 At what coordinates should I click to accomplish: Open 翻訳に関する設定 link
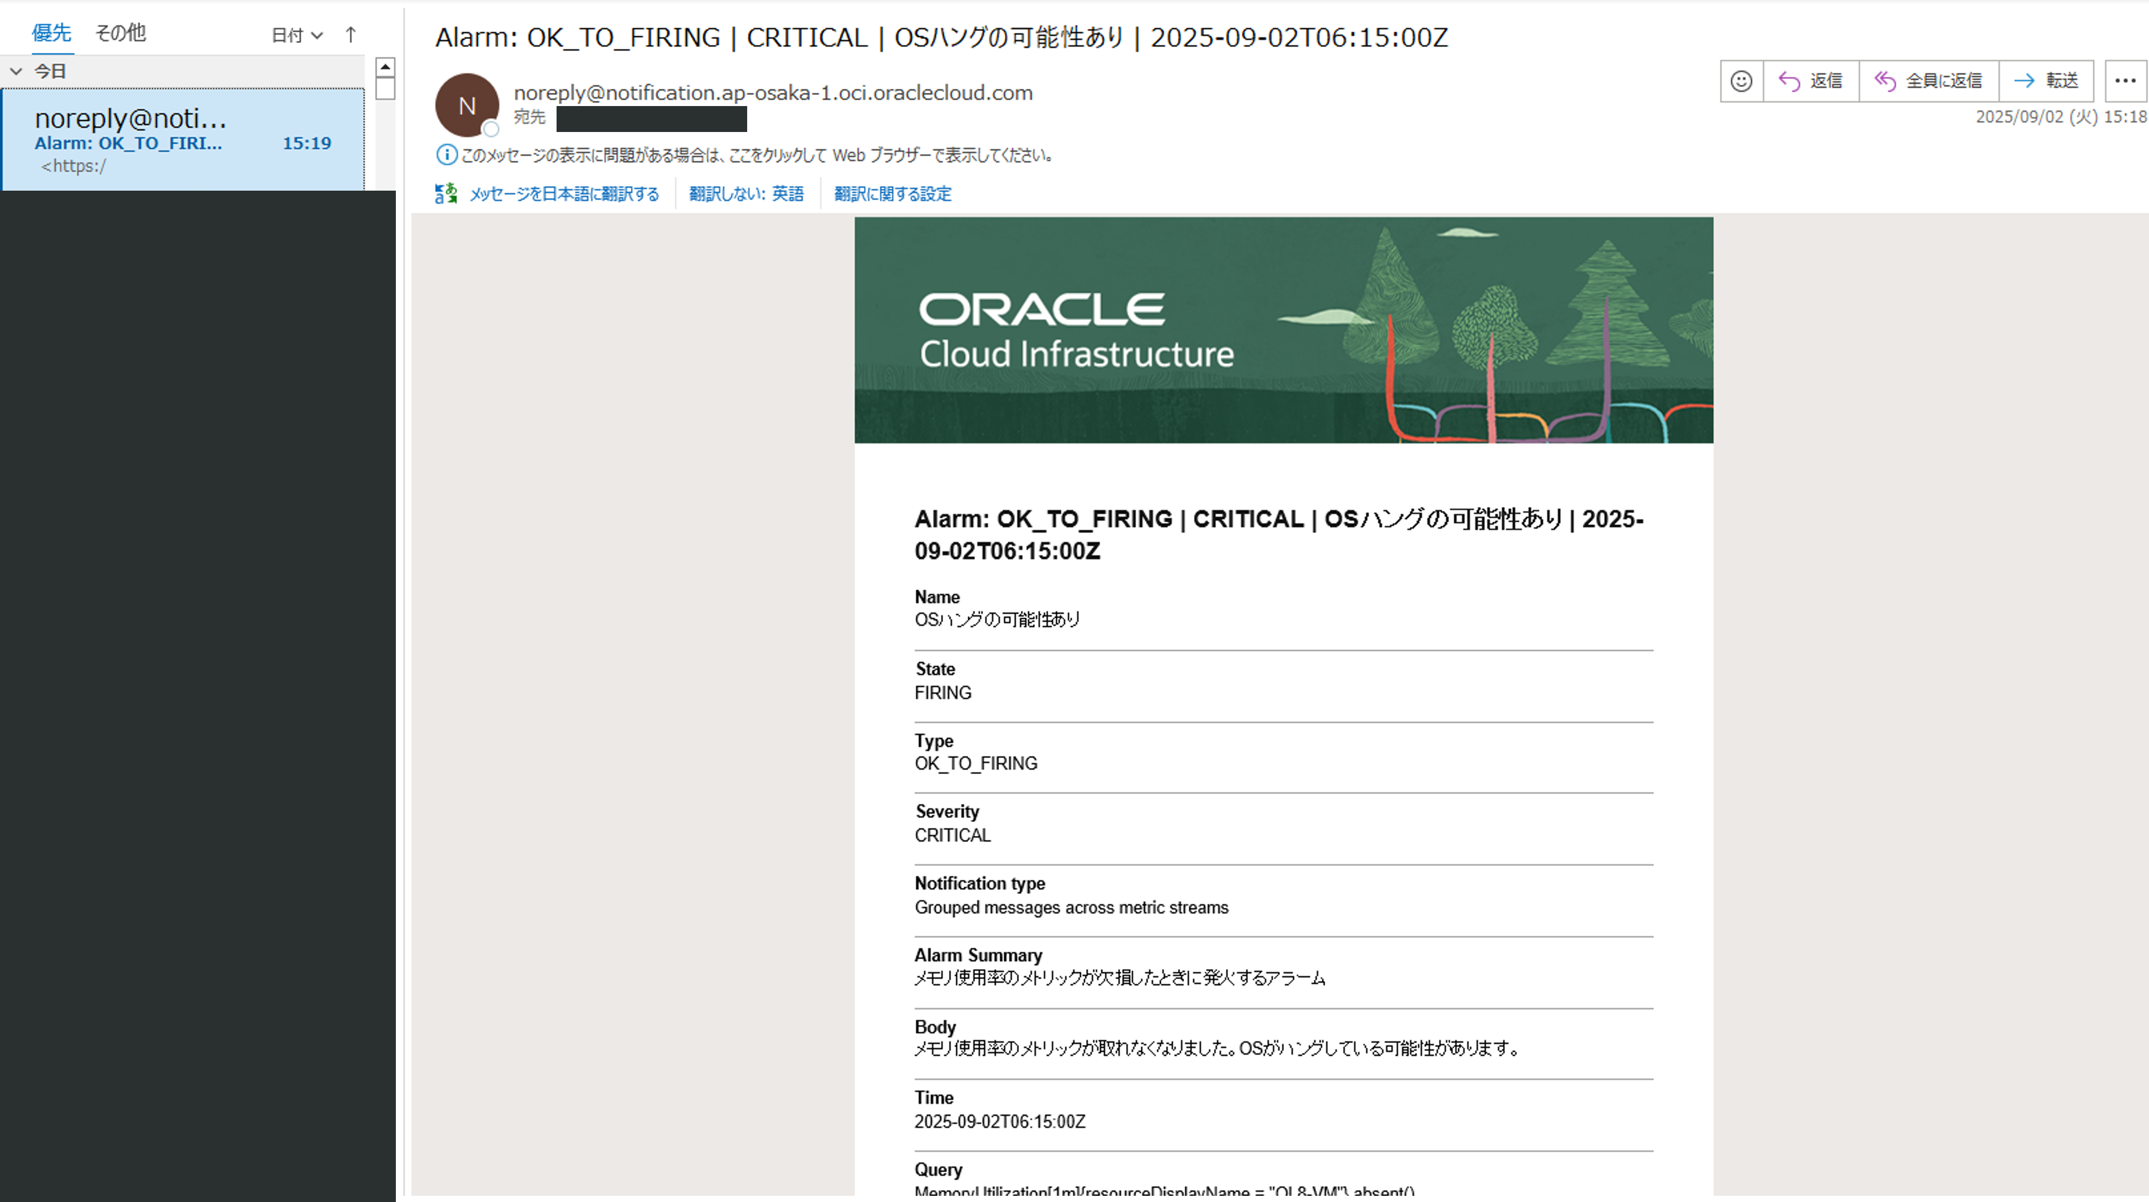click(x=893, y=193)
